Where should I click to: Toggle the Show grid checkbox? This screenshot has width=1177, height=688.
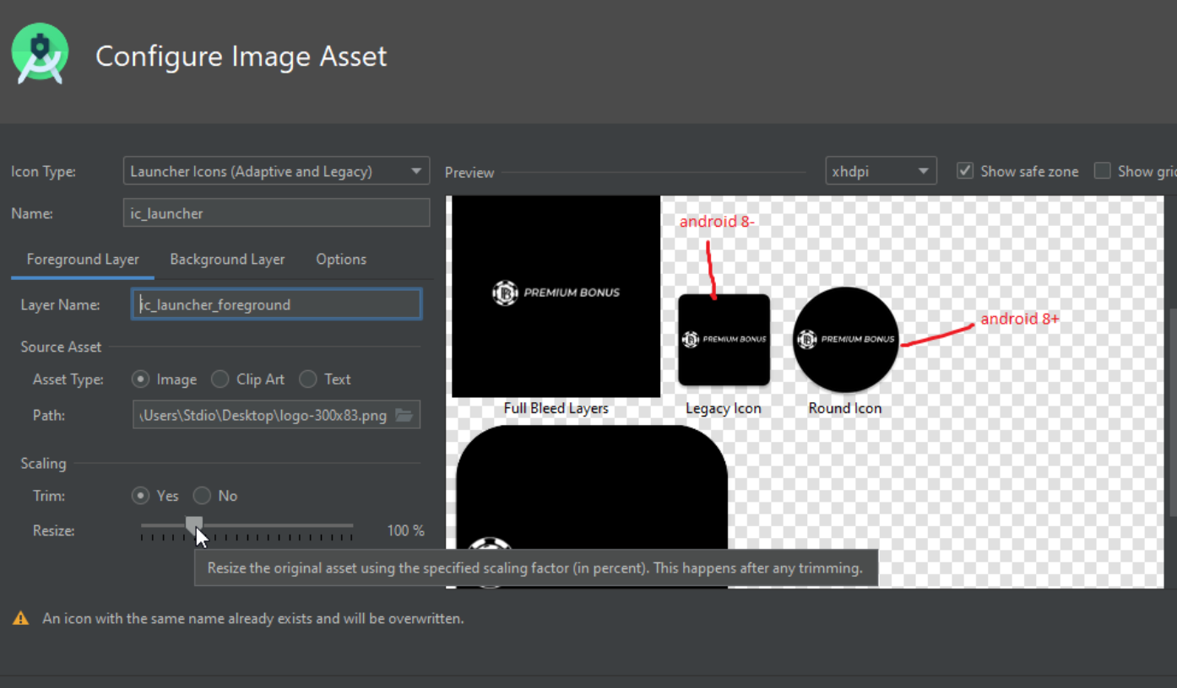[1102, 171]
